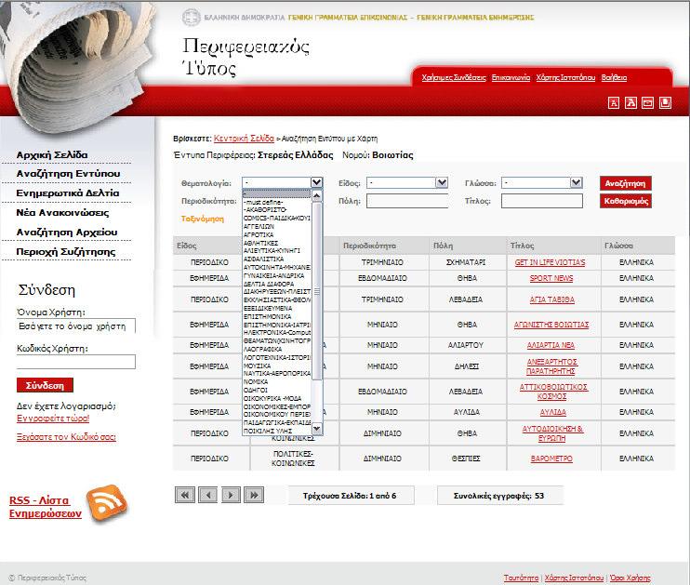
Task: Select the '-must define-' list option
Action: pos(263,202)
